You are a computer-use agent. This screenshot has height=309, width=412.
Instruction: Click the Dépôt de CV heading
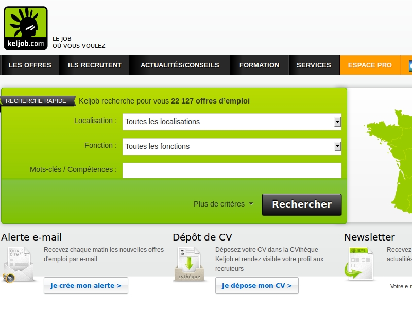202,237
